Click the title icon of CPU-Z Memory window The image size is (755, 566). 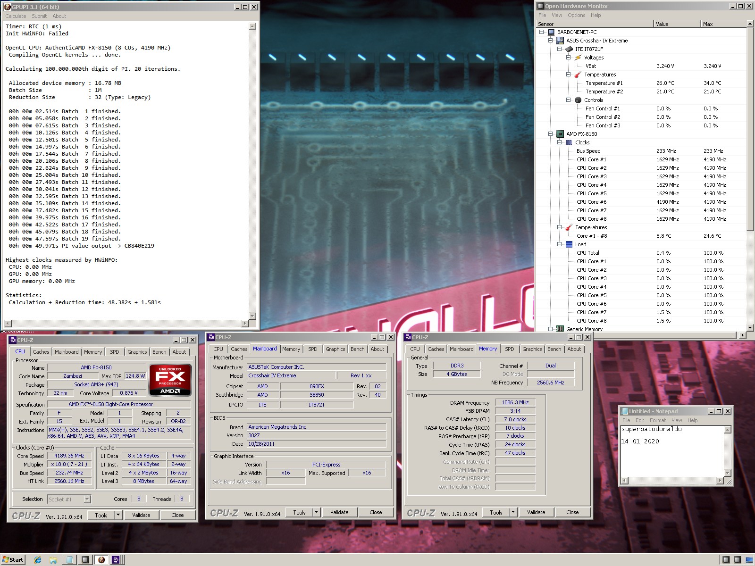(x=408, y=337)
